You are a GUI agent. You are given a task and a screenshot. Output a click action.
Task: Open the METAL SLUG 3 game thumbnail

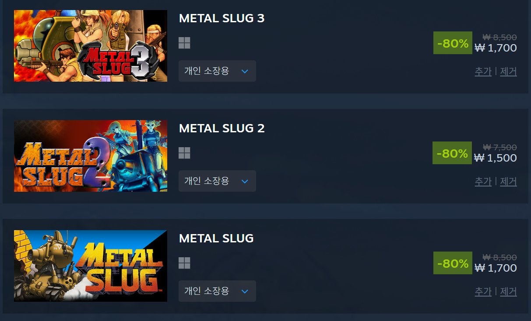91,46
